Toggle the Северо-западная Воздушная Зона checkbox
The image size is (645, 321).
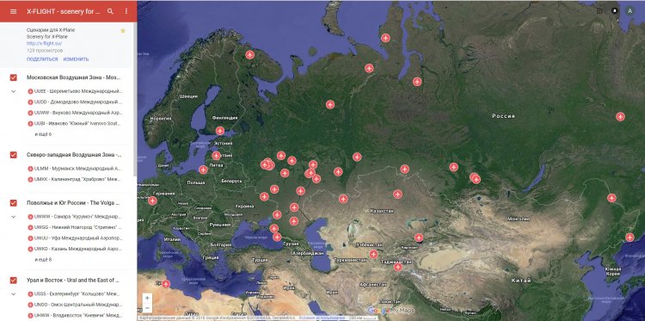click(x=14, y=155)
